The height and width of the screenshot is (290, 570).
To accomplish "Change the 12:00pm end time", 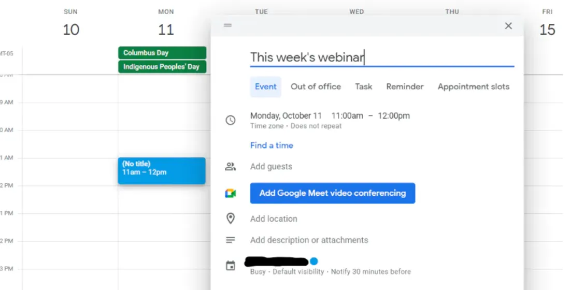I will 394,115.
